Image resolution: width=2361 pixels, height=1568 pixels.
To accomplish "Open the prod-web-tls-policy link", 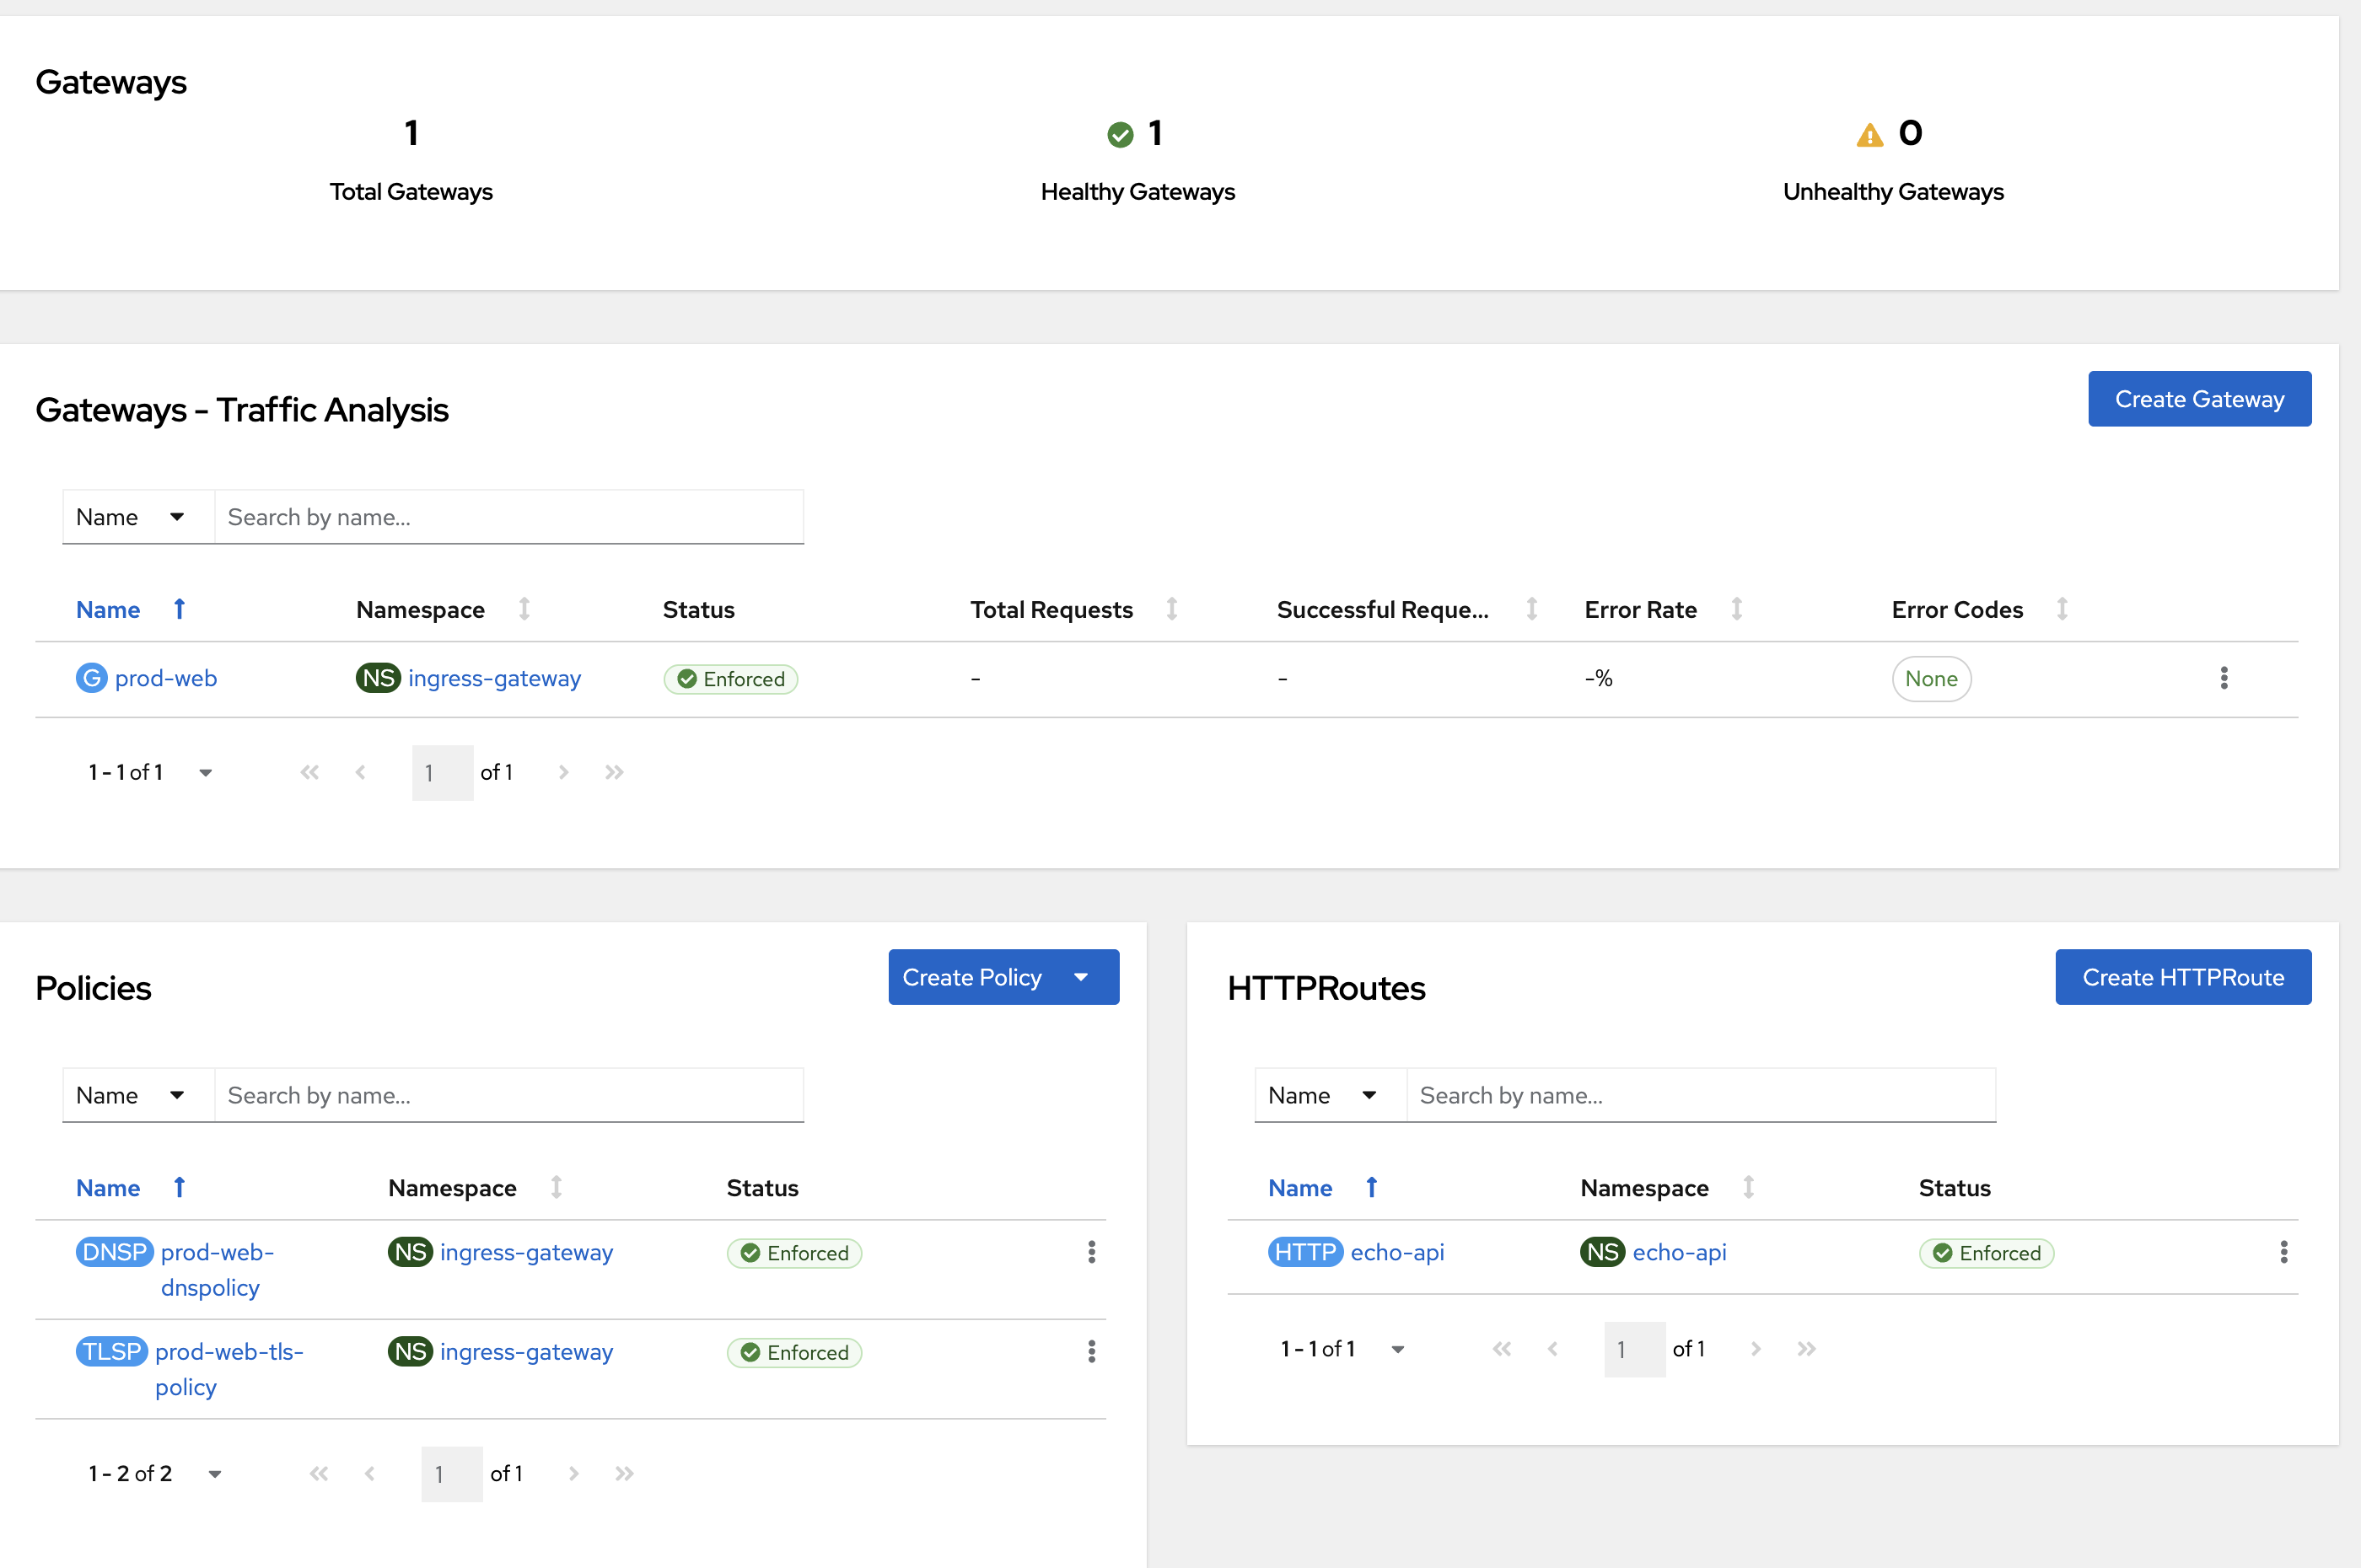I will 229,1369.
